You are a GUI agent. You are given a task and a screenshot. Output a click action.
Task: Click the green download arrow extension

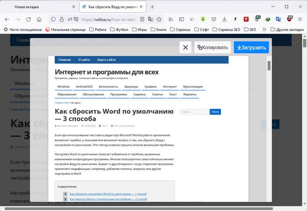[x=203, y=19]
